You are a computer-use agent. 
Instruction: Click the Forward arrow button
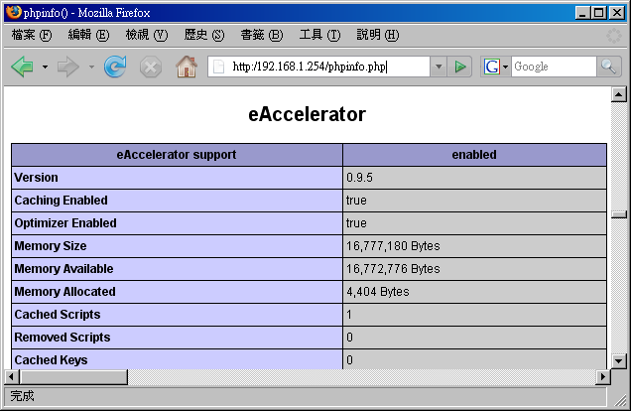pyautogui.click(x=67, y=67)
